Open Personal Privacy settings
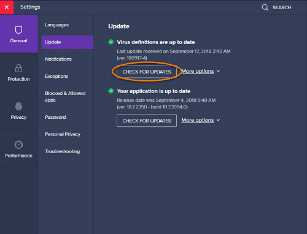Viewport: 307px width, 234px height. [x=63, y=134]
